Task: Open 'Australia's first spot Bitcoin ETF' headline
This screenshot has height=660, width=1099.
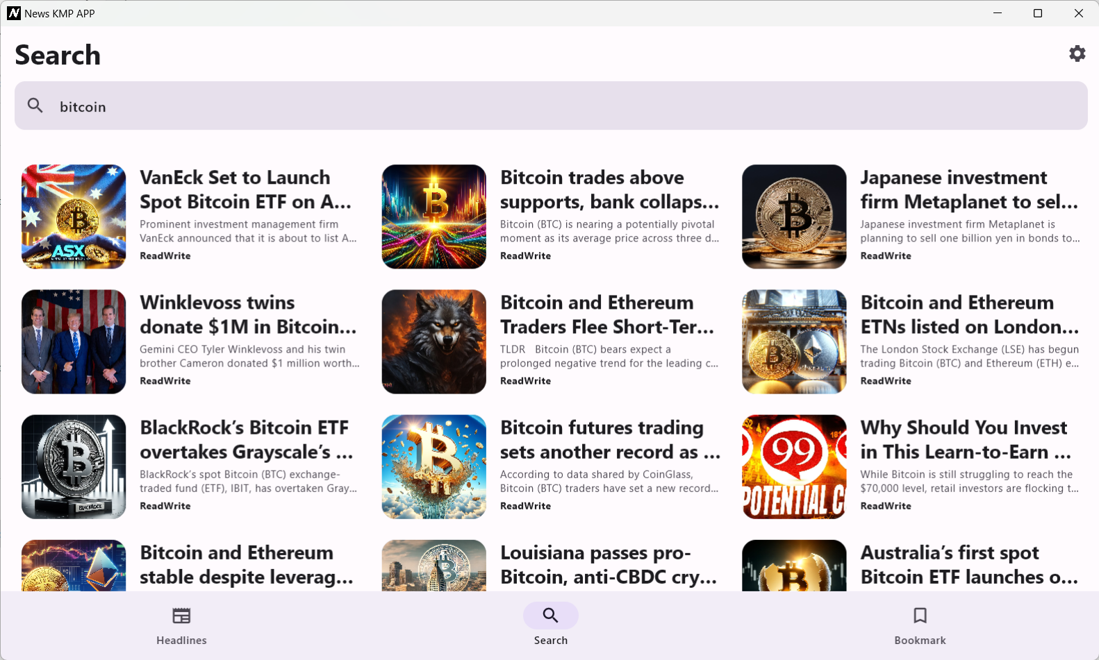Action: [x=969, y=564]
